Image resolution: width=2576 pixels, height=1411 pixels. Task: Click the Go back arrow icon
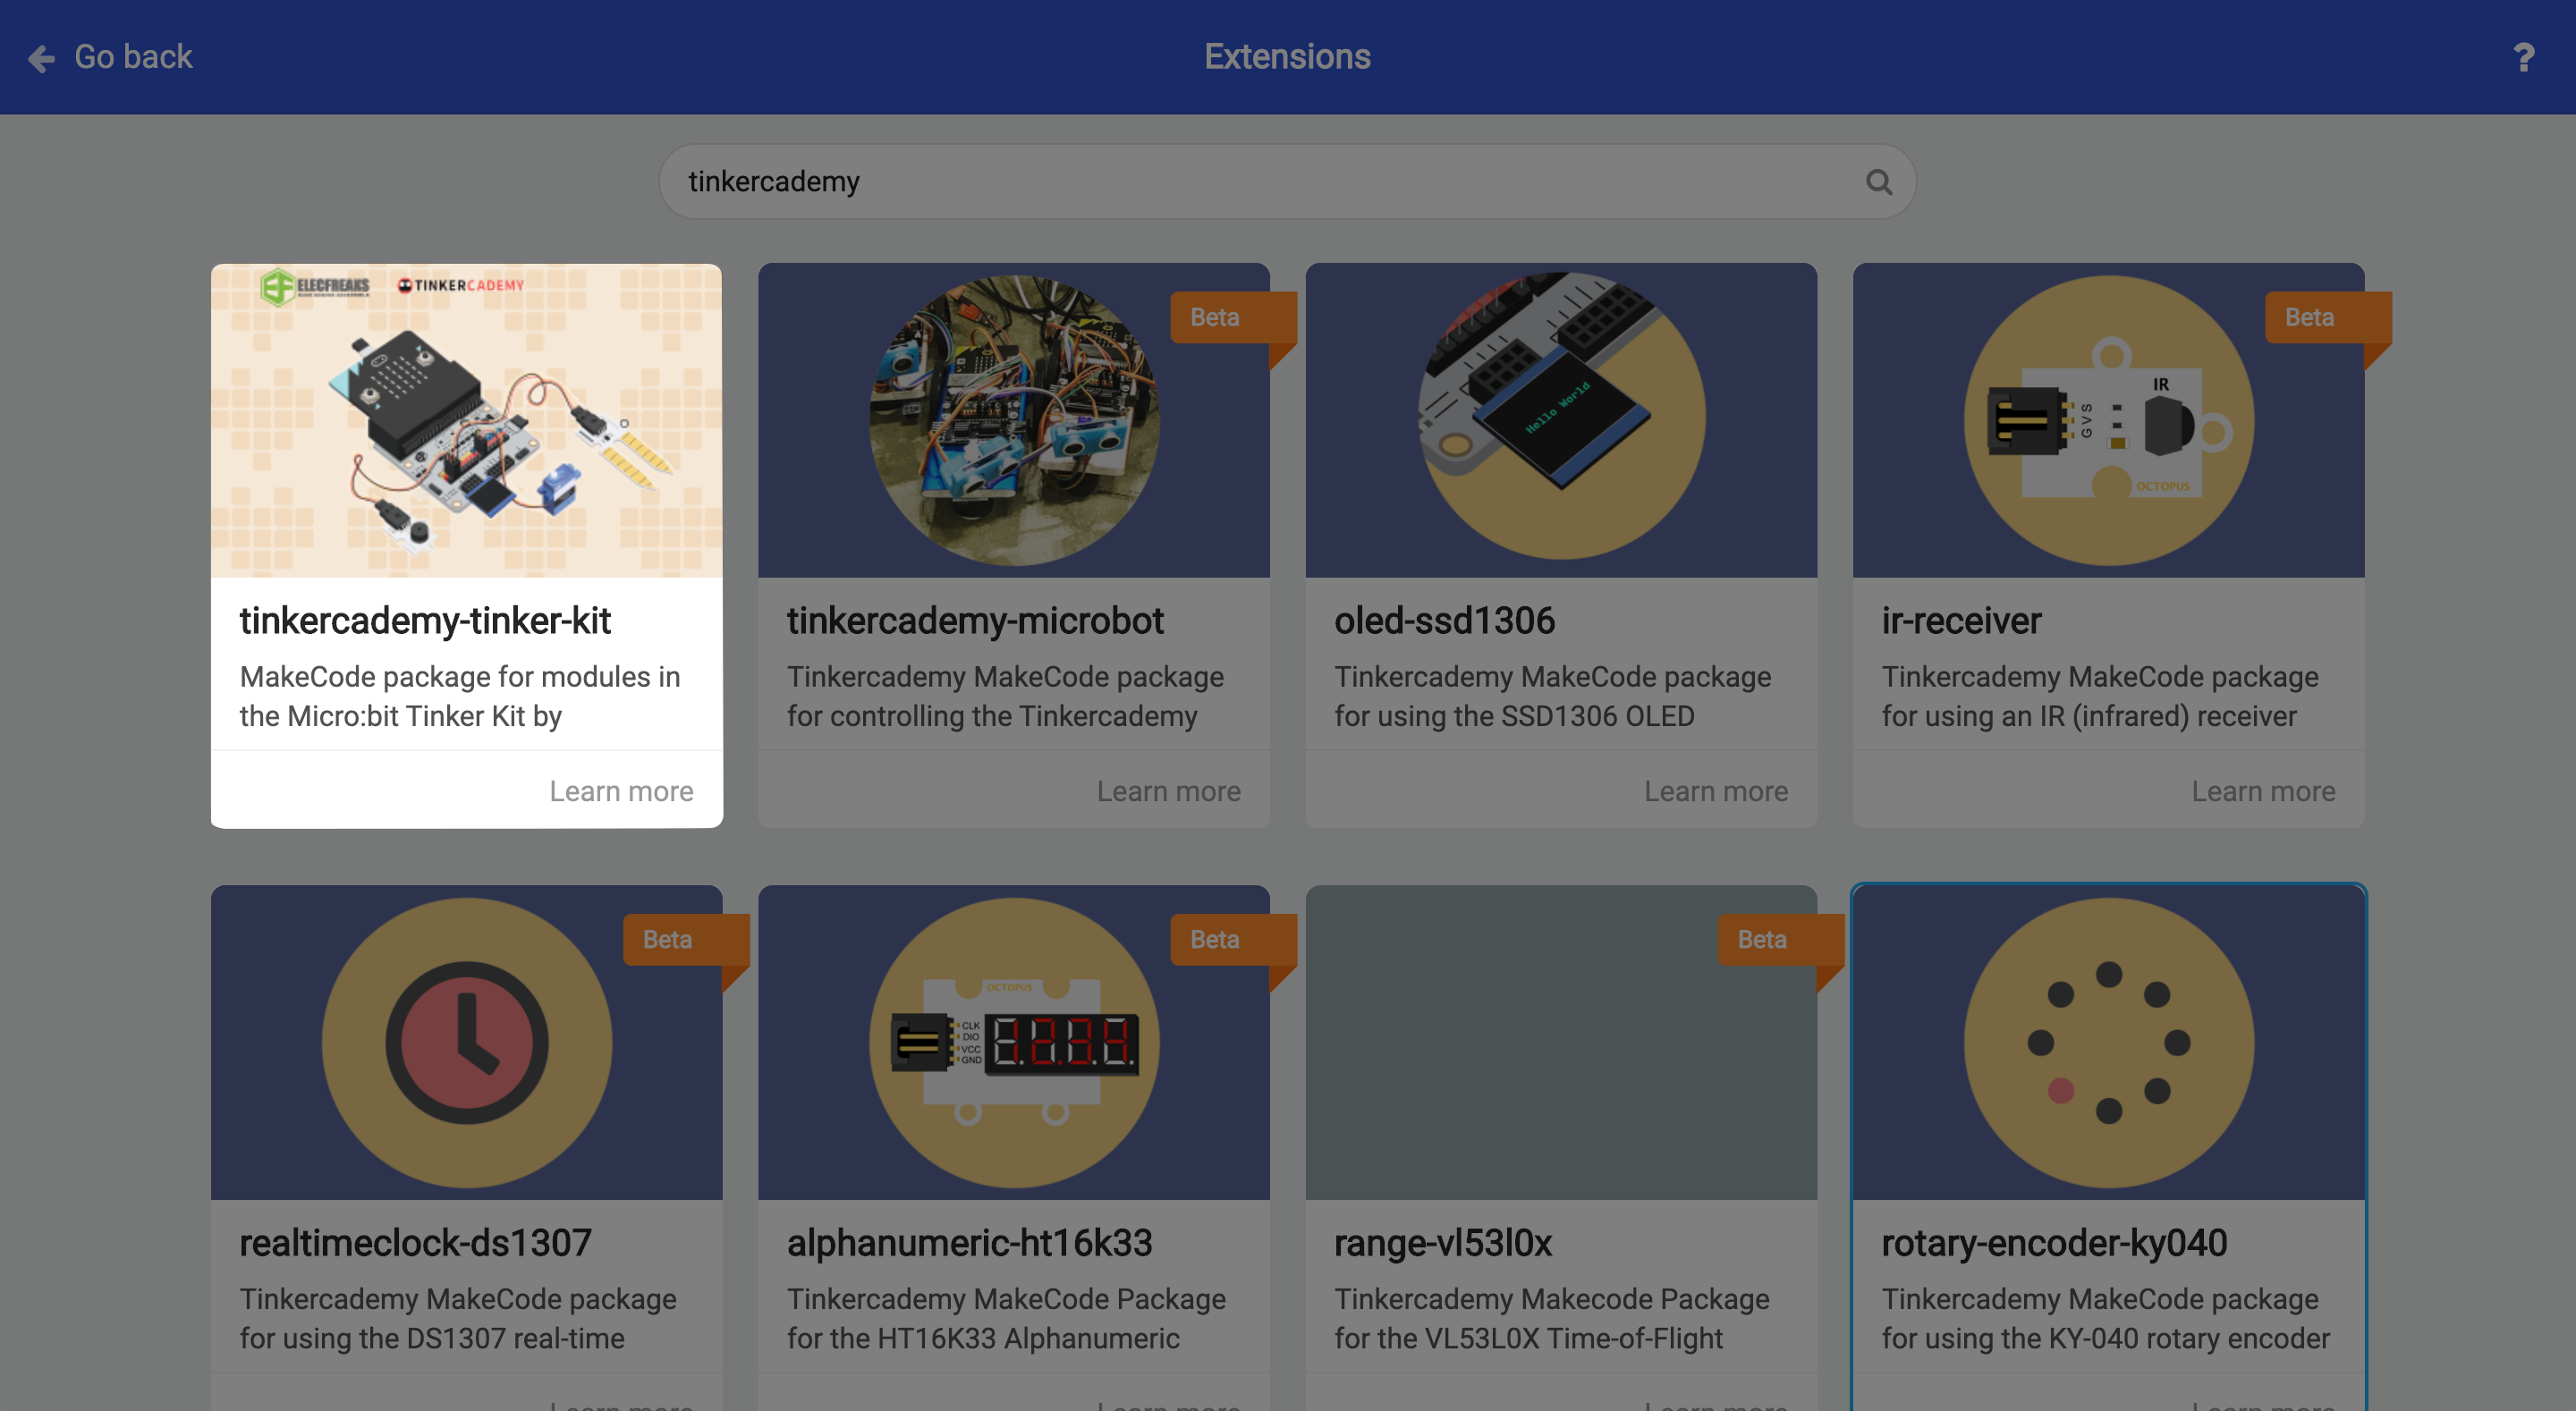pos(41,58)
